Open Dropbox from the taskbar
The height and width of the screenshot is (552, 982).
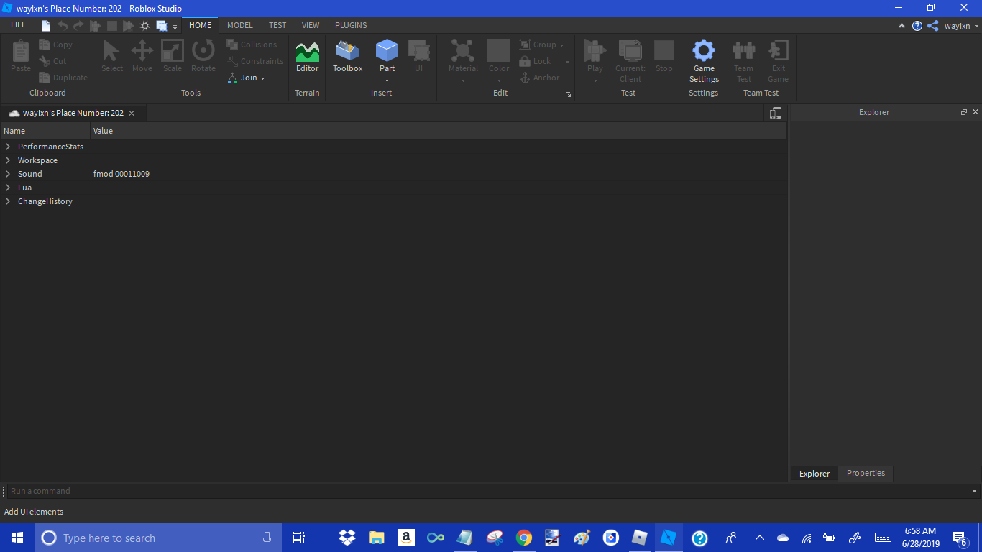pos(347,538)
